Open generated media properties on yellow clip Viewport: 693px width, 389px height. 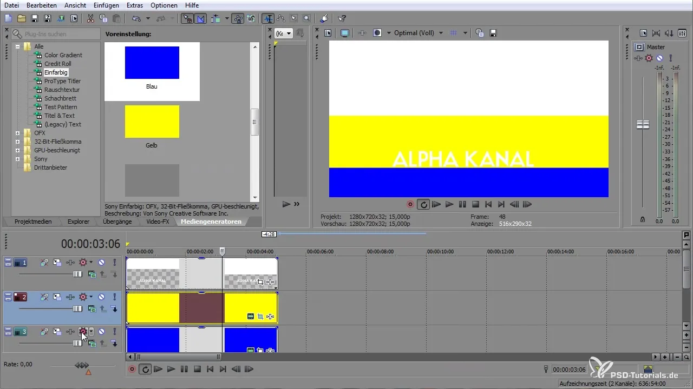click(x=251, y=317)
